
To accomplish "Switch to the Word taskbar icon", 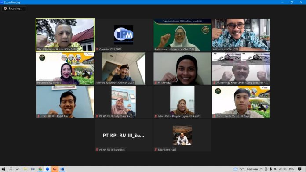I will (x=62, y=169).
